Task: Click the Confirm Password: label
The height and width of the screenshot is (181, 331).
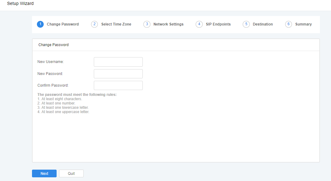Action: (x=53, y=85)
